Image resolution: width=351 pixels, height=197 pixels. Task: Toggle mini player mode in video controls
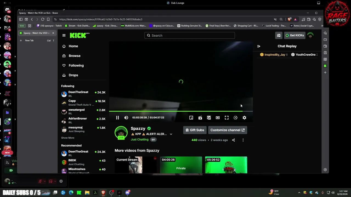pyautogui.click(x=191, y=118)
